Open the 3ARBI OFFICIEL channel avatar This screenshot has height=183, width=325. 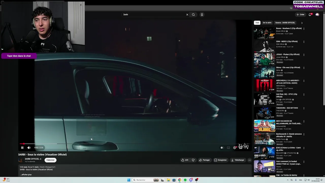pyautogui.click(x=21, y=160)
